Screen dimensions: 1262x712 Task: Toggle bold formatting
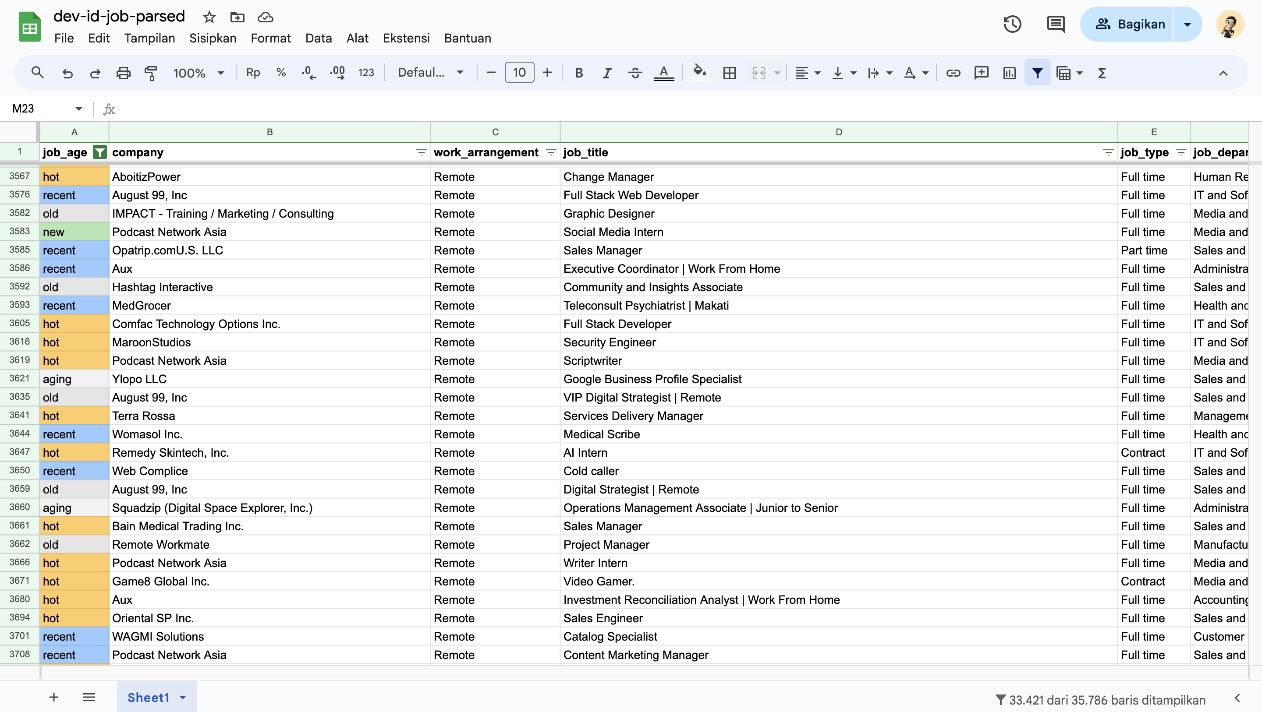[x=578, y=73]
